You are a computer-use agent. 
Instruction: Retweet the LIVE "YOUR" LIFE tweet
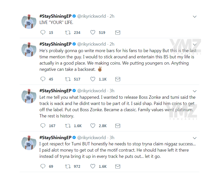tap(68, 32)
